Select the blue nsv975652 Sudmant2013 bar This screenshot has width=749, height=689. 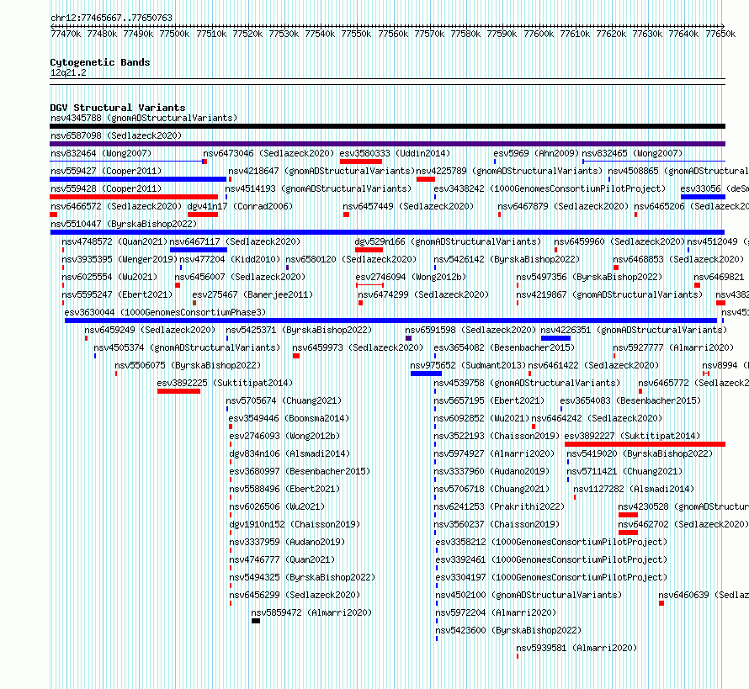(x=426, y=374)
